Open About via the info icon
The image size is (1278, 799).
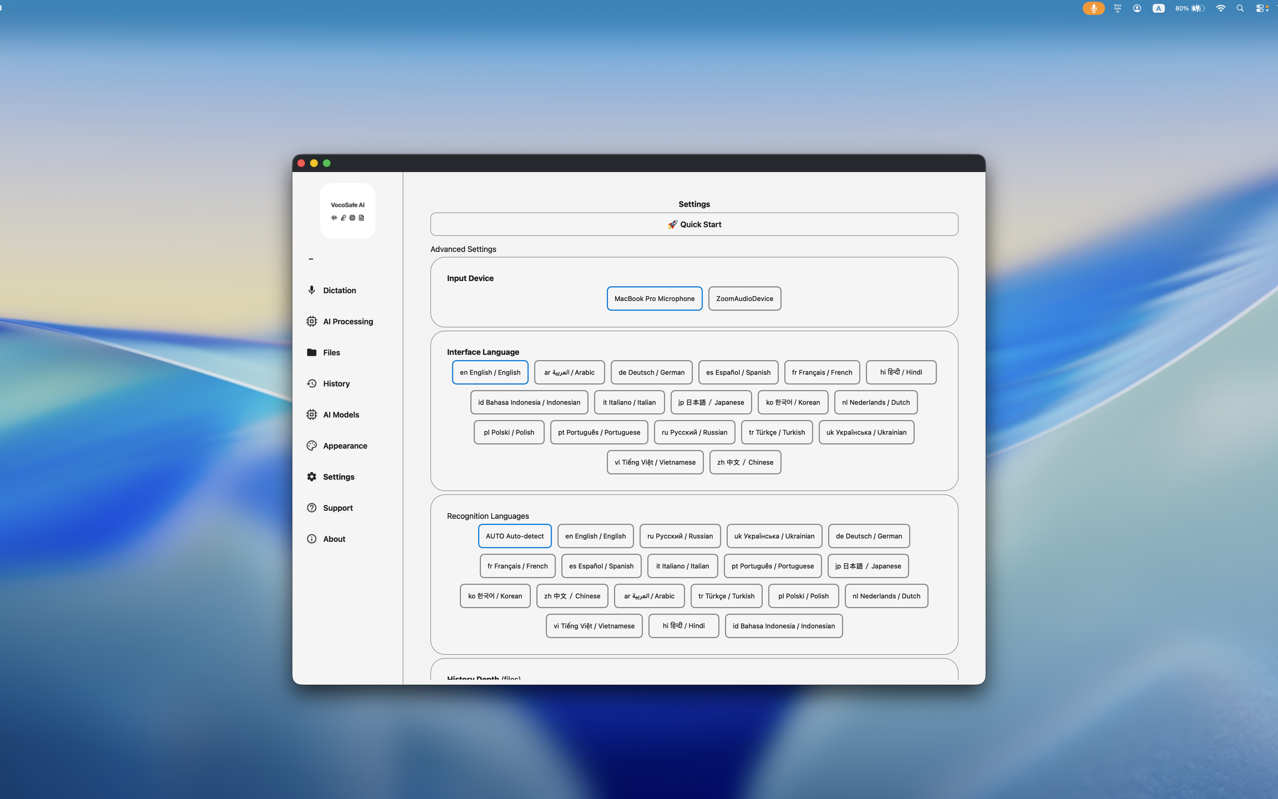[312, 539]
